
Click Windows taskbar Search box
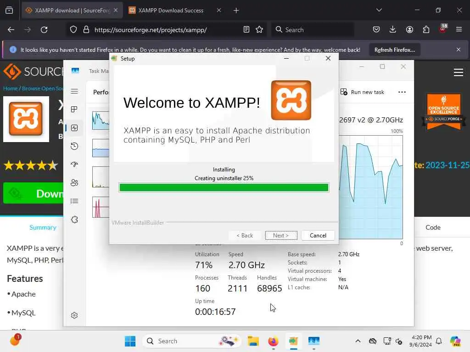(192, 341)
